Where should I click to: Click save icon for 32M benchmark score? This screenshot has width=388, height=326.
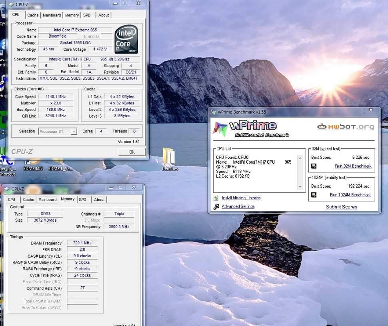pos(314,166)
